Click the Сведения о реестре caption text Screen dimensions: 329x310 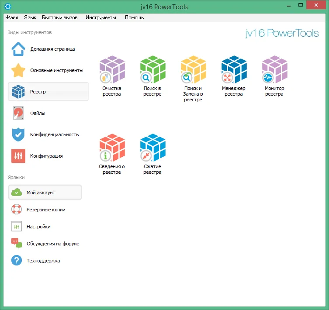coord(111,169)
